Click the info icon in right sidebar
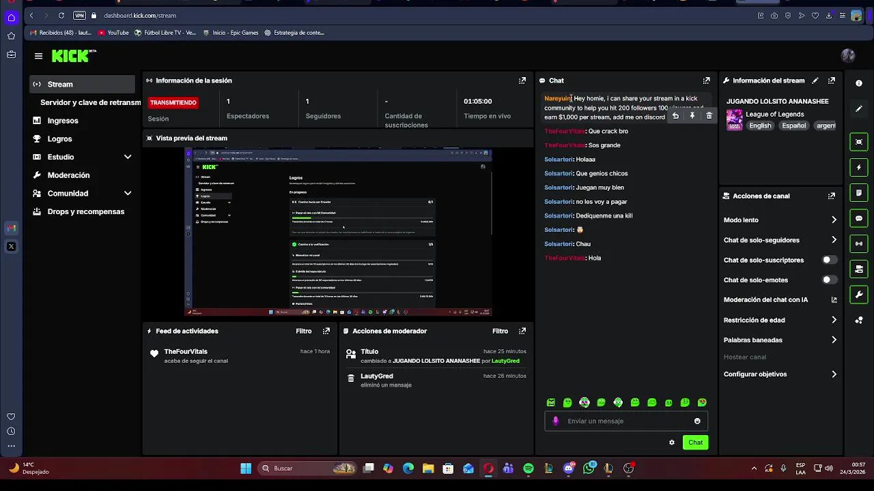Screen dimensions: 874x491 859,83
